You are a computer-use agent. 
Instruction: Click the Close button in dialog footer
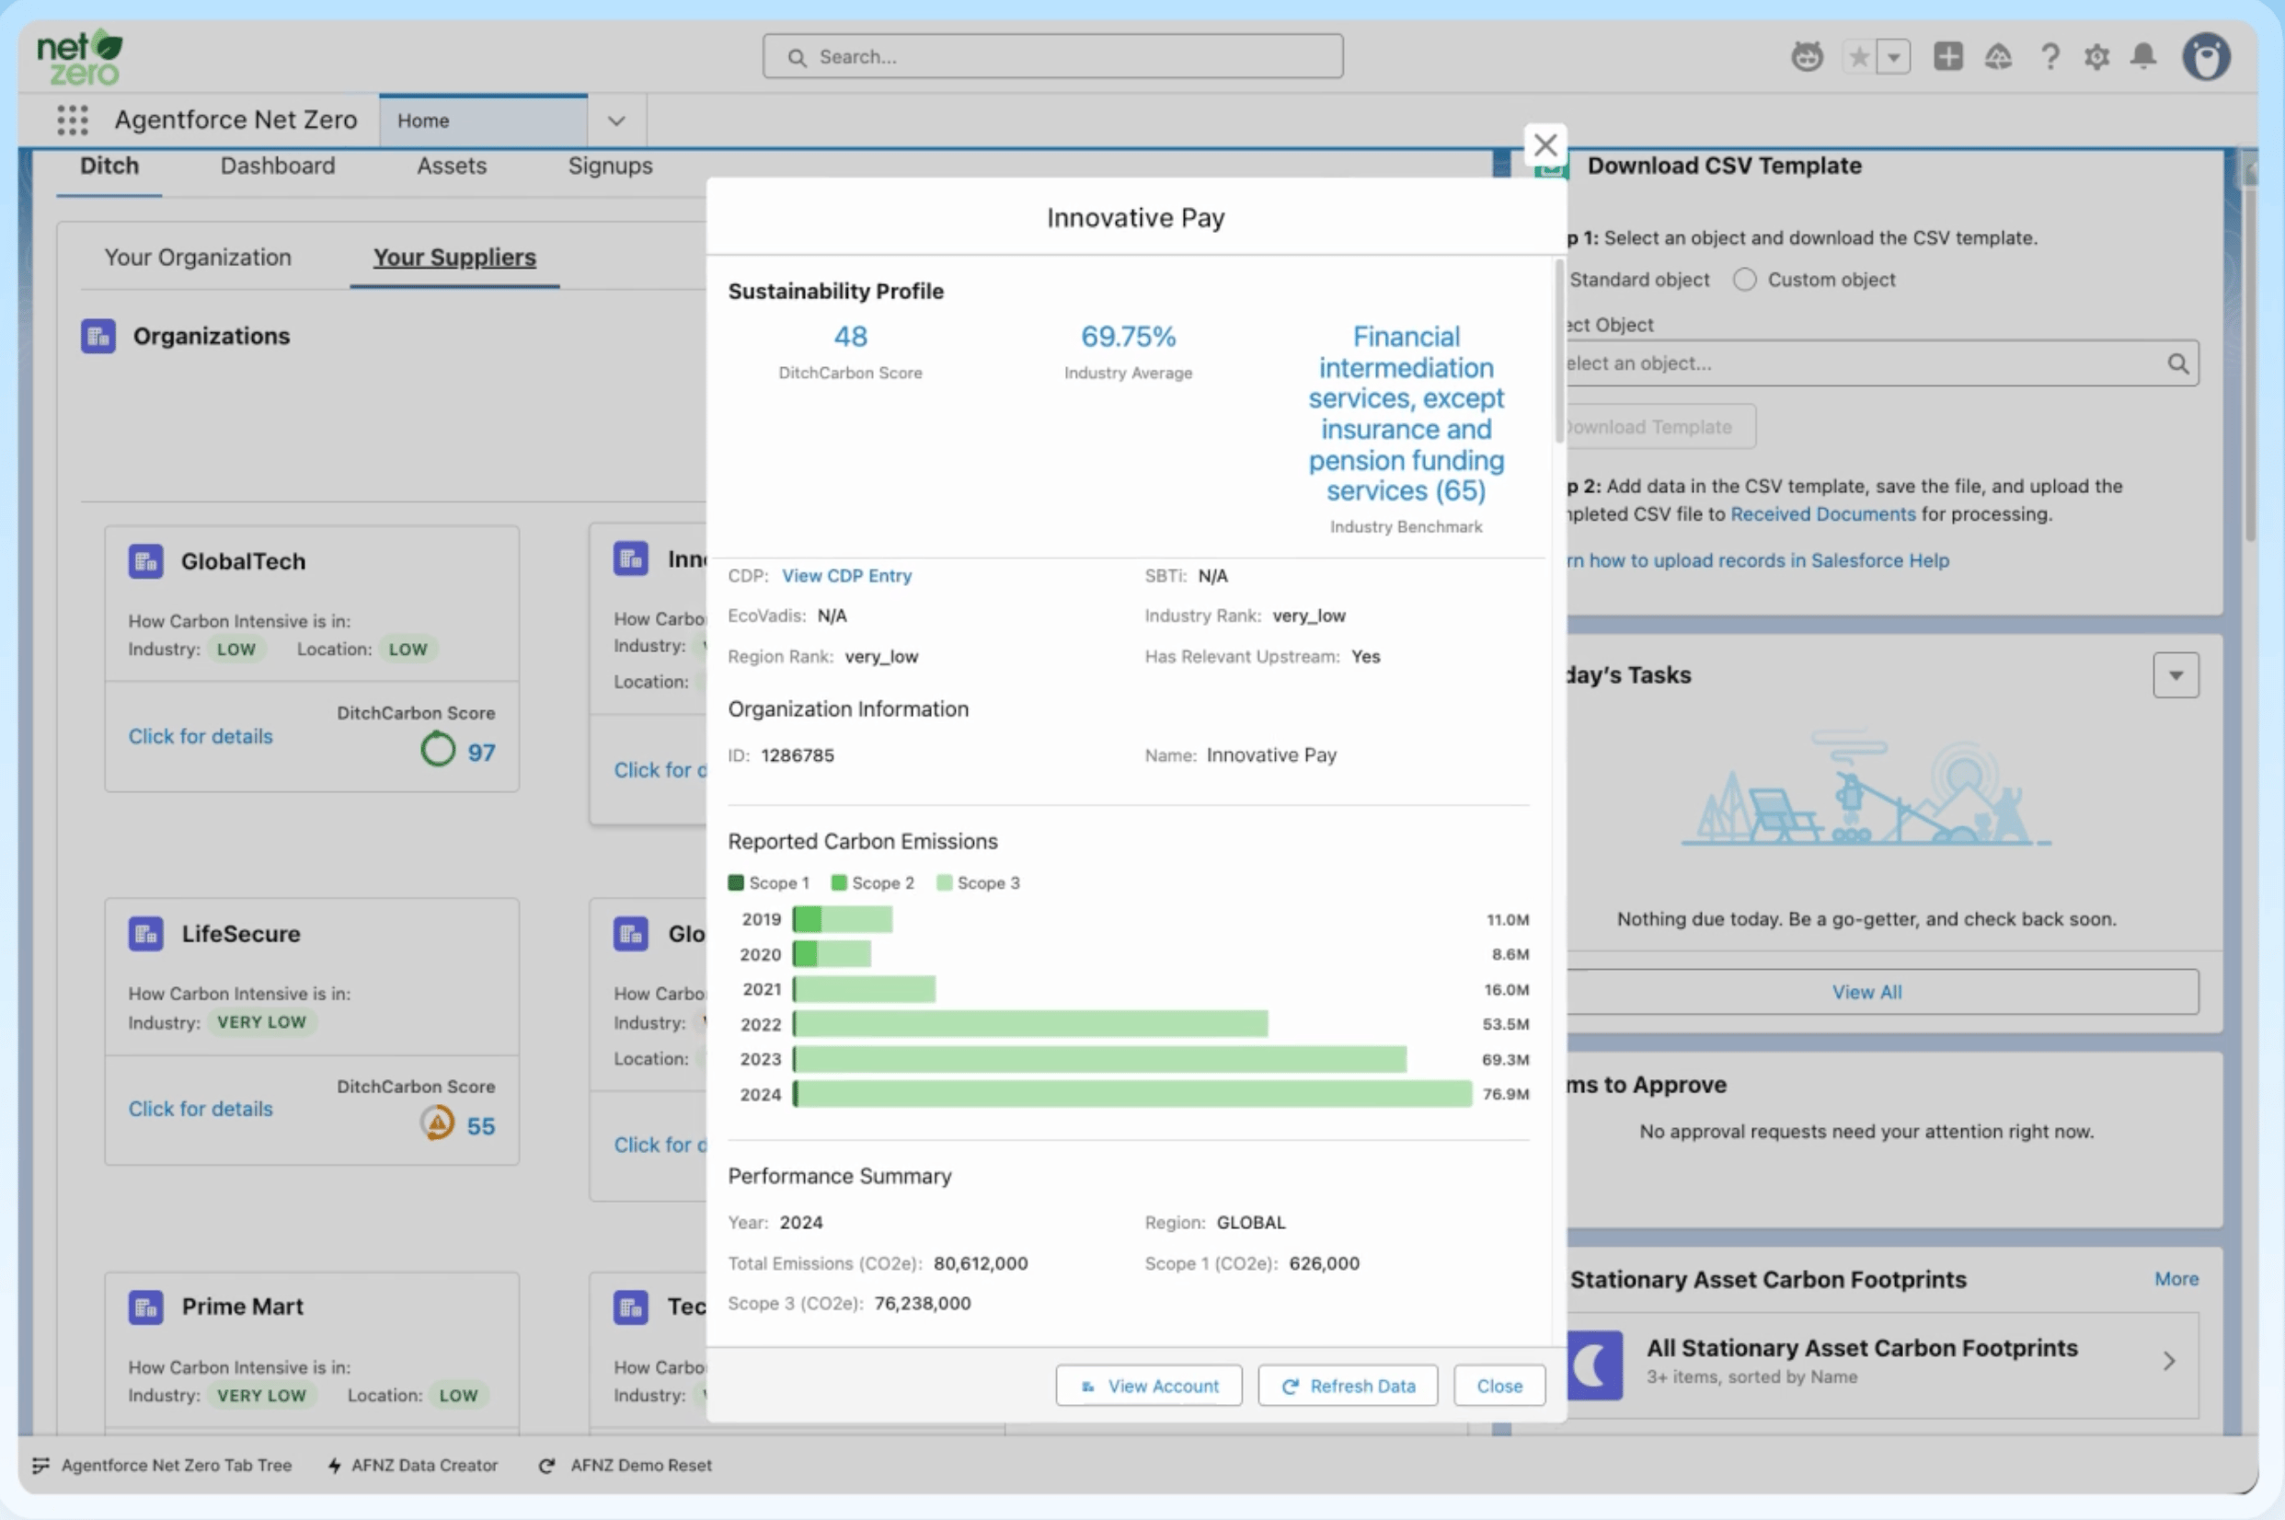click(x=1499, y=1387)
